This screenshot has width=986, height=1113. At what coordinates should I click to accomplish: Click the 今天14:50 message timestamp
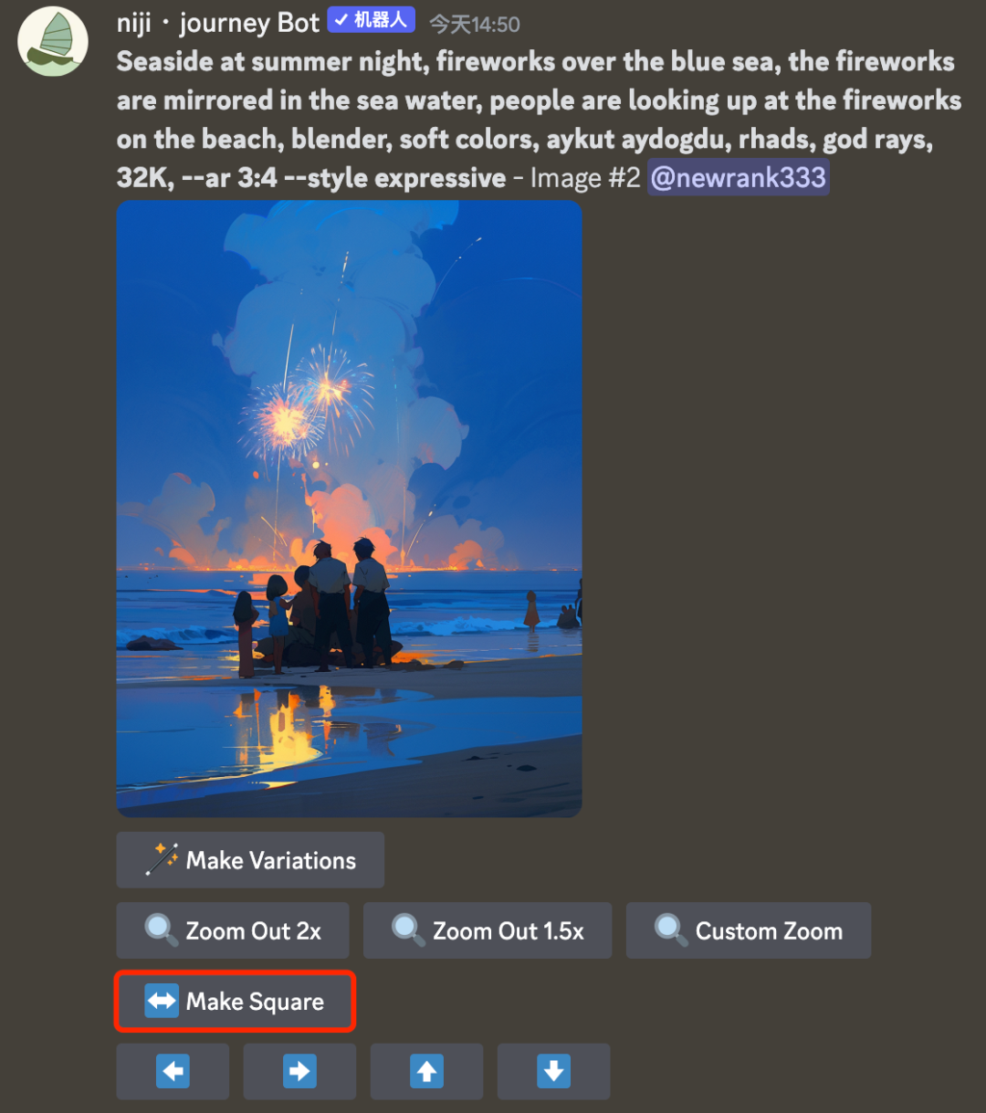475,24
